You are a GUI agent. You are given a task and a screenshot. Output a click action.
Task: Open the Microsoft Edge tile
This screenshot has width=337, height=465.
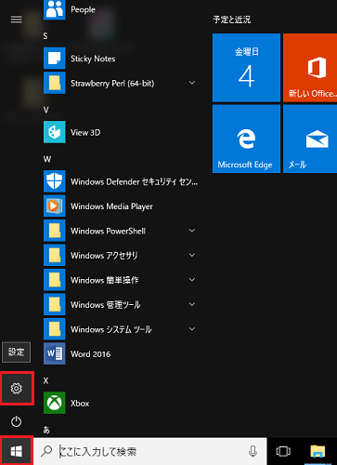246,139
